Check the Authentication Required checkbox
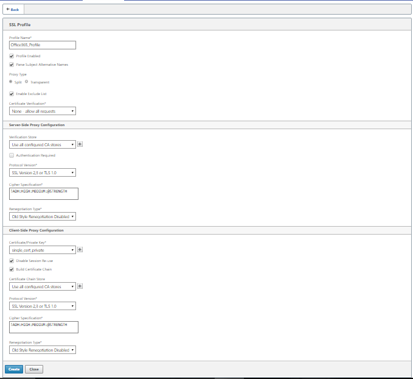Image resolution: width=413 pixels, height=379 pixels. pos(12,155)
